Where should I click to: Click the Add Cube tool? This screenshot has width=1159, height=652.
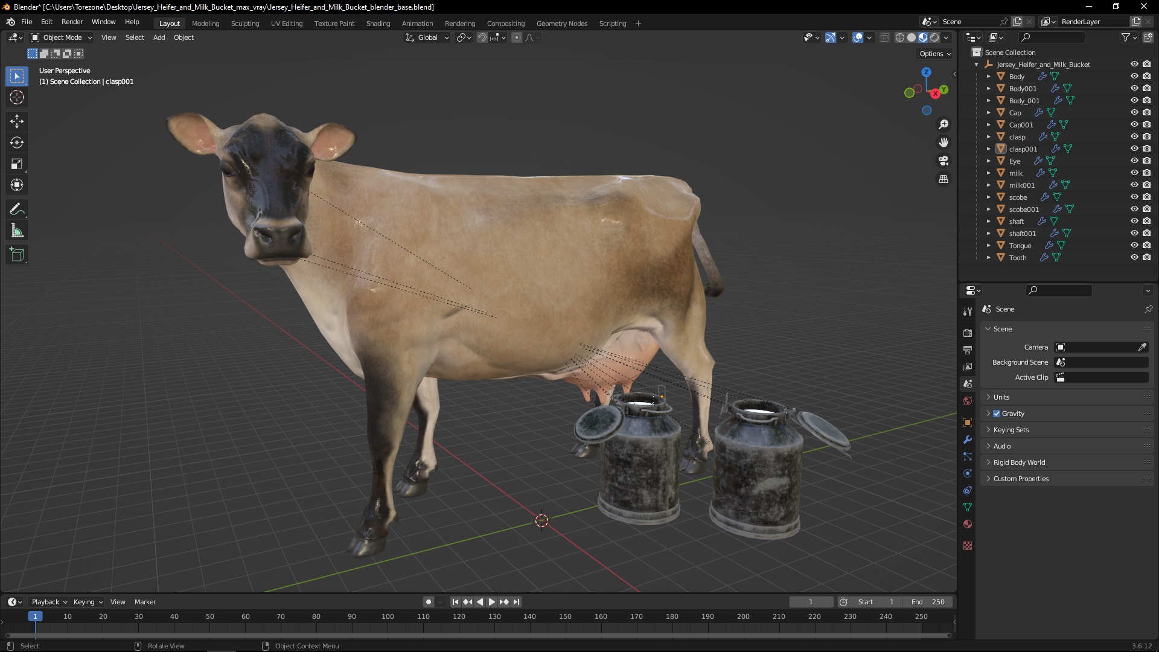17,255
